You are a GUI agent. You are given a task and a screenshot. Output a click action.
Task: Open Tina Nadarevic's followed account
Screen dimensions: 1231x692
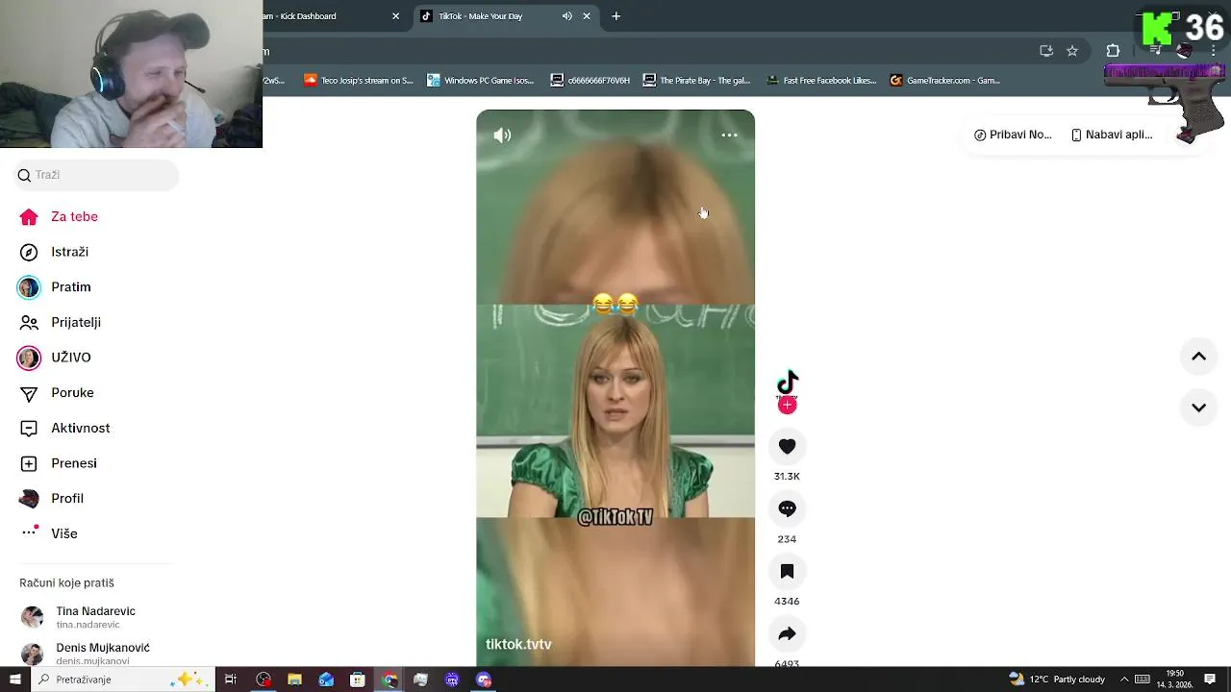(96, 617)
